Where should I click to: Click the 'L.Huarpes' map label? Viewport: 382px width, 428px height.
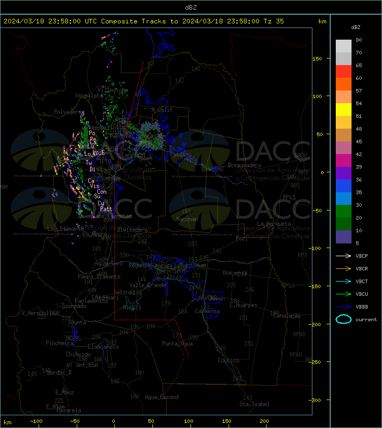click(243, 305)
